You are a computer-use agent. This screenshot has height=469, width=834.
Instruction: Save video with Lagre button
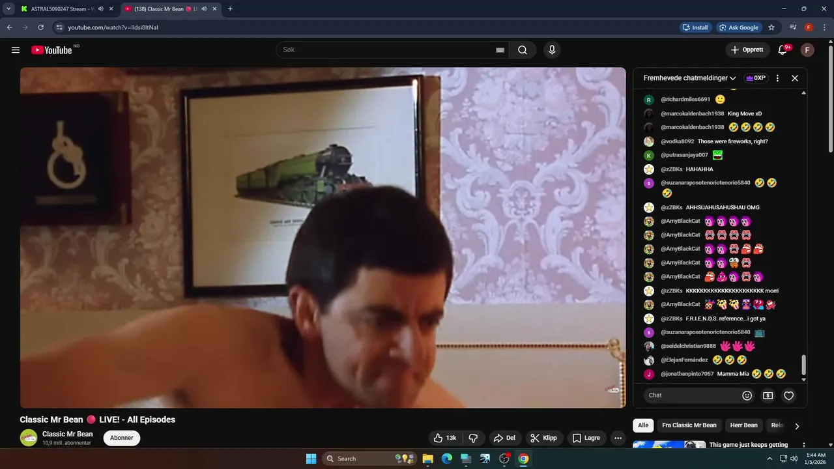click(586, 438)
